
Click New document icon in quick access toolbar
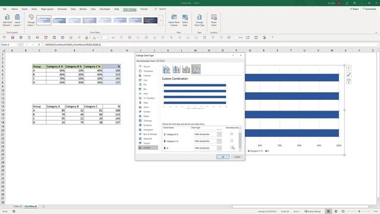(x=29, y=37)
